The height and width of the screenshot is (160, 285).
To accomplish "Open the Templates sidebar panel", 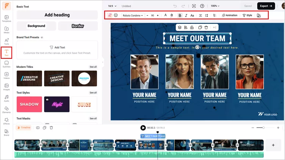I will point(6,19).
